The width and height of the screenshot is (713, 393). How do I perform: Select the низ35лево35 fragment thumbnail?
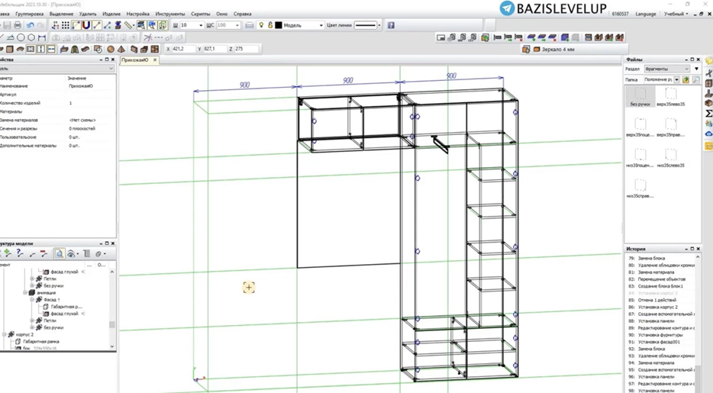point(671,158)
